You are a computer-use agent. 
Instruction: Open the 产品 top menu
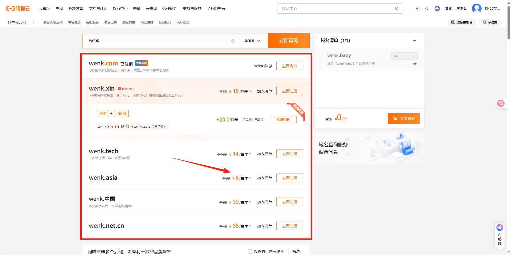tap(59, 9)
